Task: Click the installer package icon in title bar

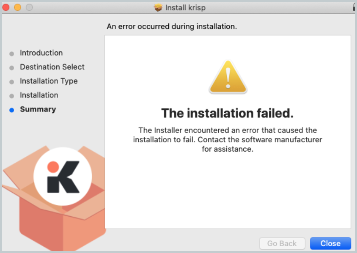Action: pyautogui.click(x=158, y=8)
